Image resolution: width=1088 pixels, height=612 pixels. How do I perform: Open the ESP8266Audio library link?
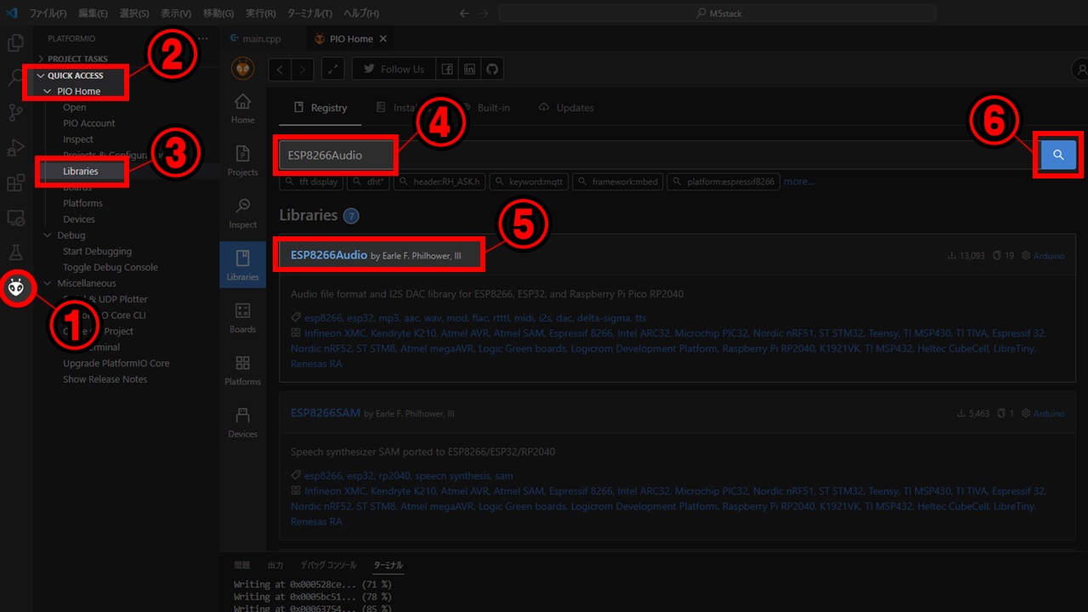[329, 255]
